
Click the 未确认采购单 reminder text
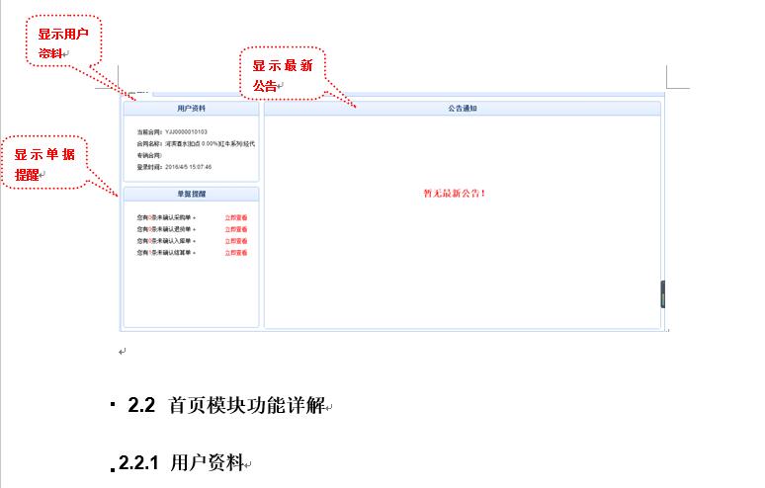[166, 216]
